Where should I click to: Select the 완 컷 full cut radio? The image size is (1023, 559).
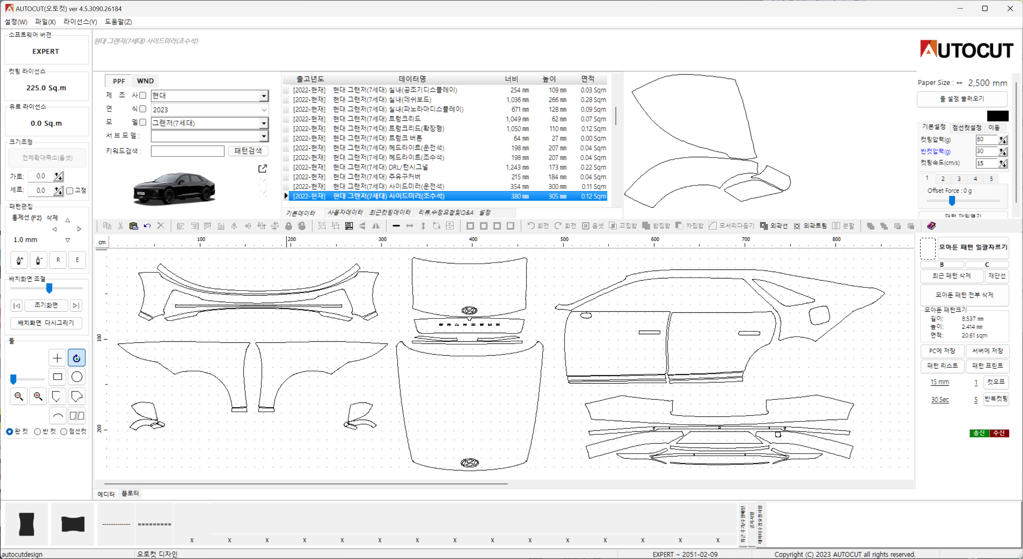point(10,432)
